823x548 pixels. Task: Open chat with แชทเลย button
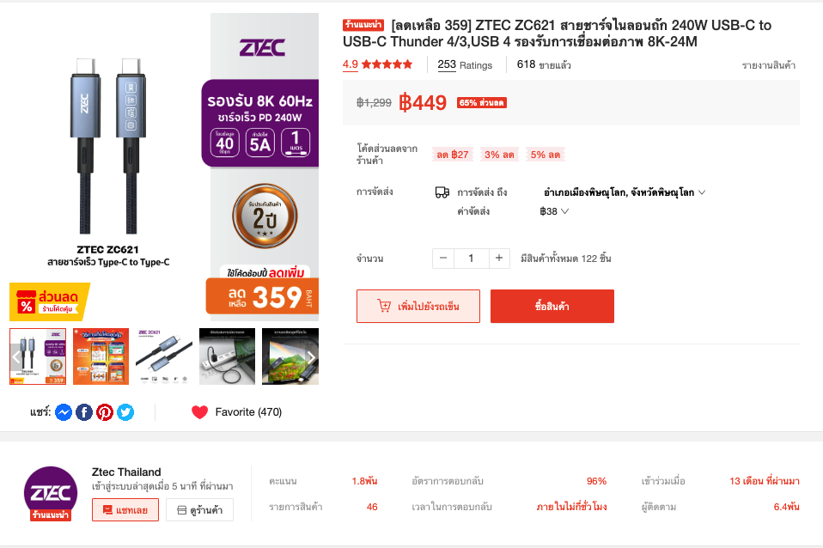(125, 509)
